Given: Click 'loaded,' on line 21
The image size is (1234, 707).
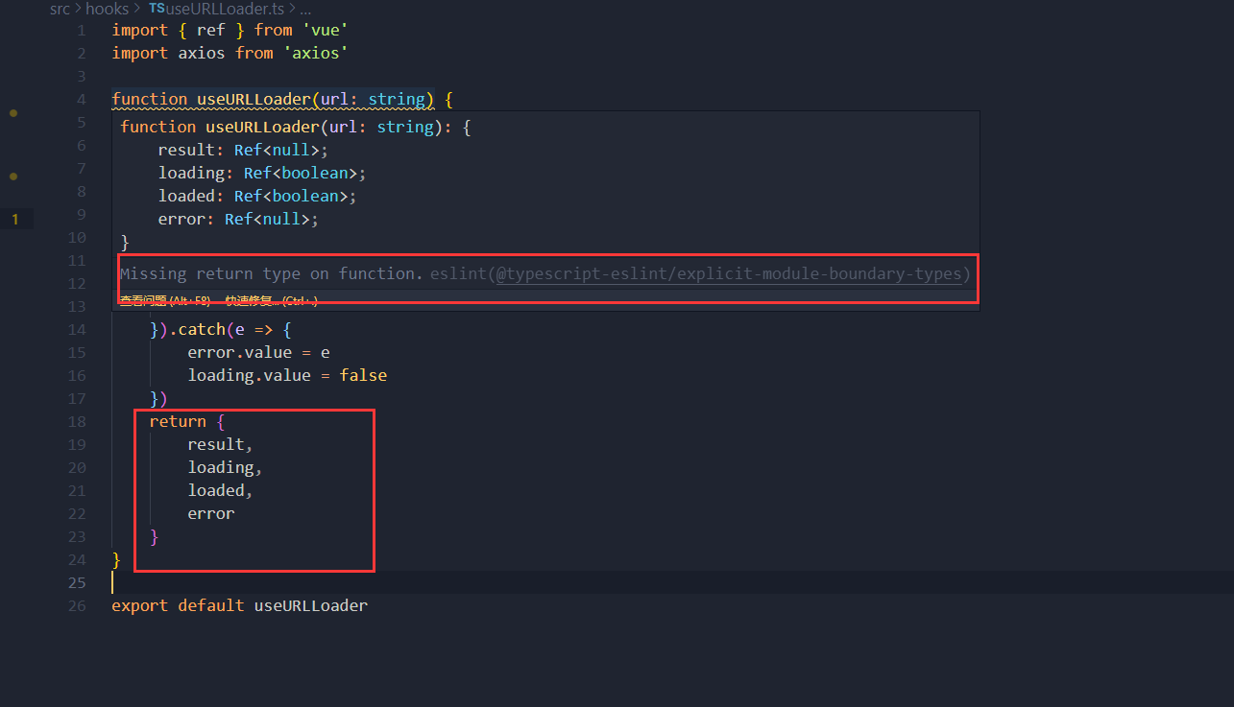Looking at the screenshot, I should tap(221, 490).
